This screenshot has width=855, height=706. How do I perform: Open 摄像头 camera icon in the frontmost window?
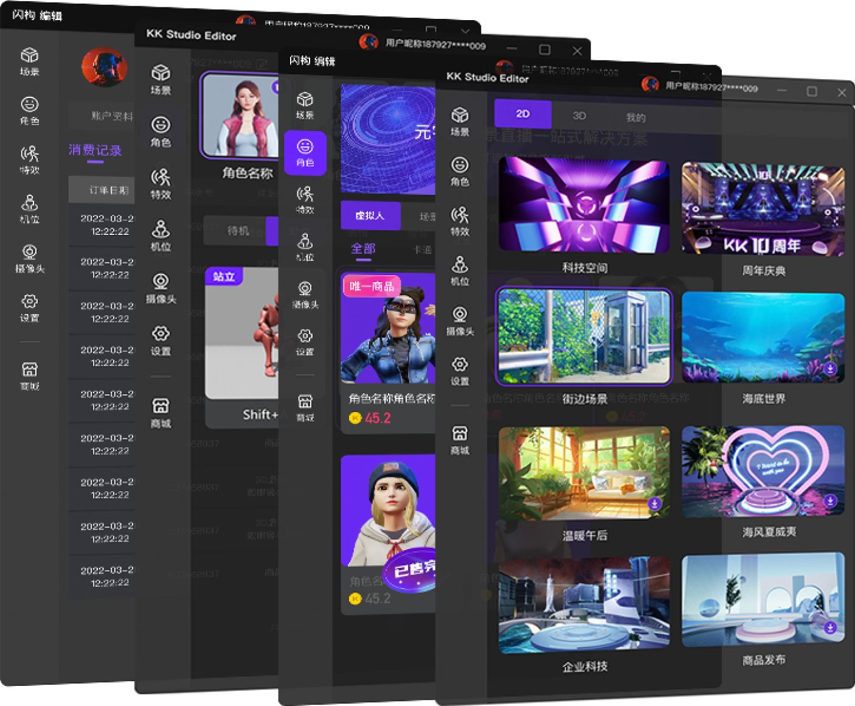pos(460,321)
